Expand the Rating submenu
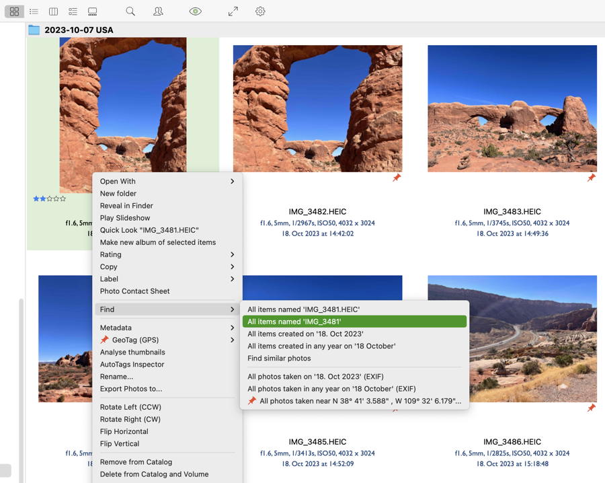Image resolution: width=605 pixels, height=483 pixels. click(x=167, y=254)
